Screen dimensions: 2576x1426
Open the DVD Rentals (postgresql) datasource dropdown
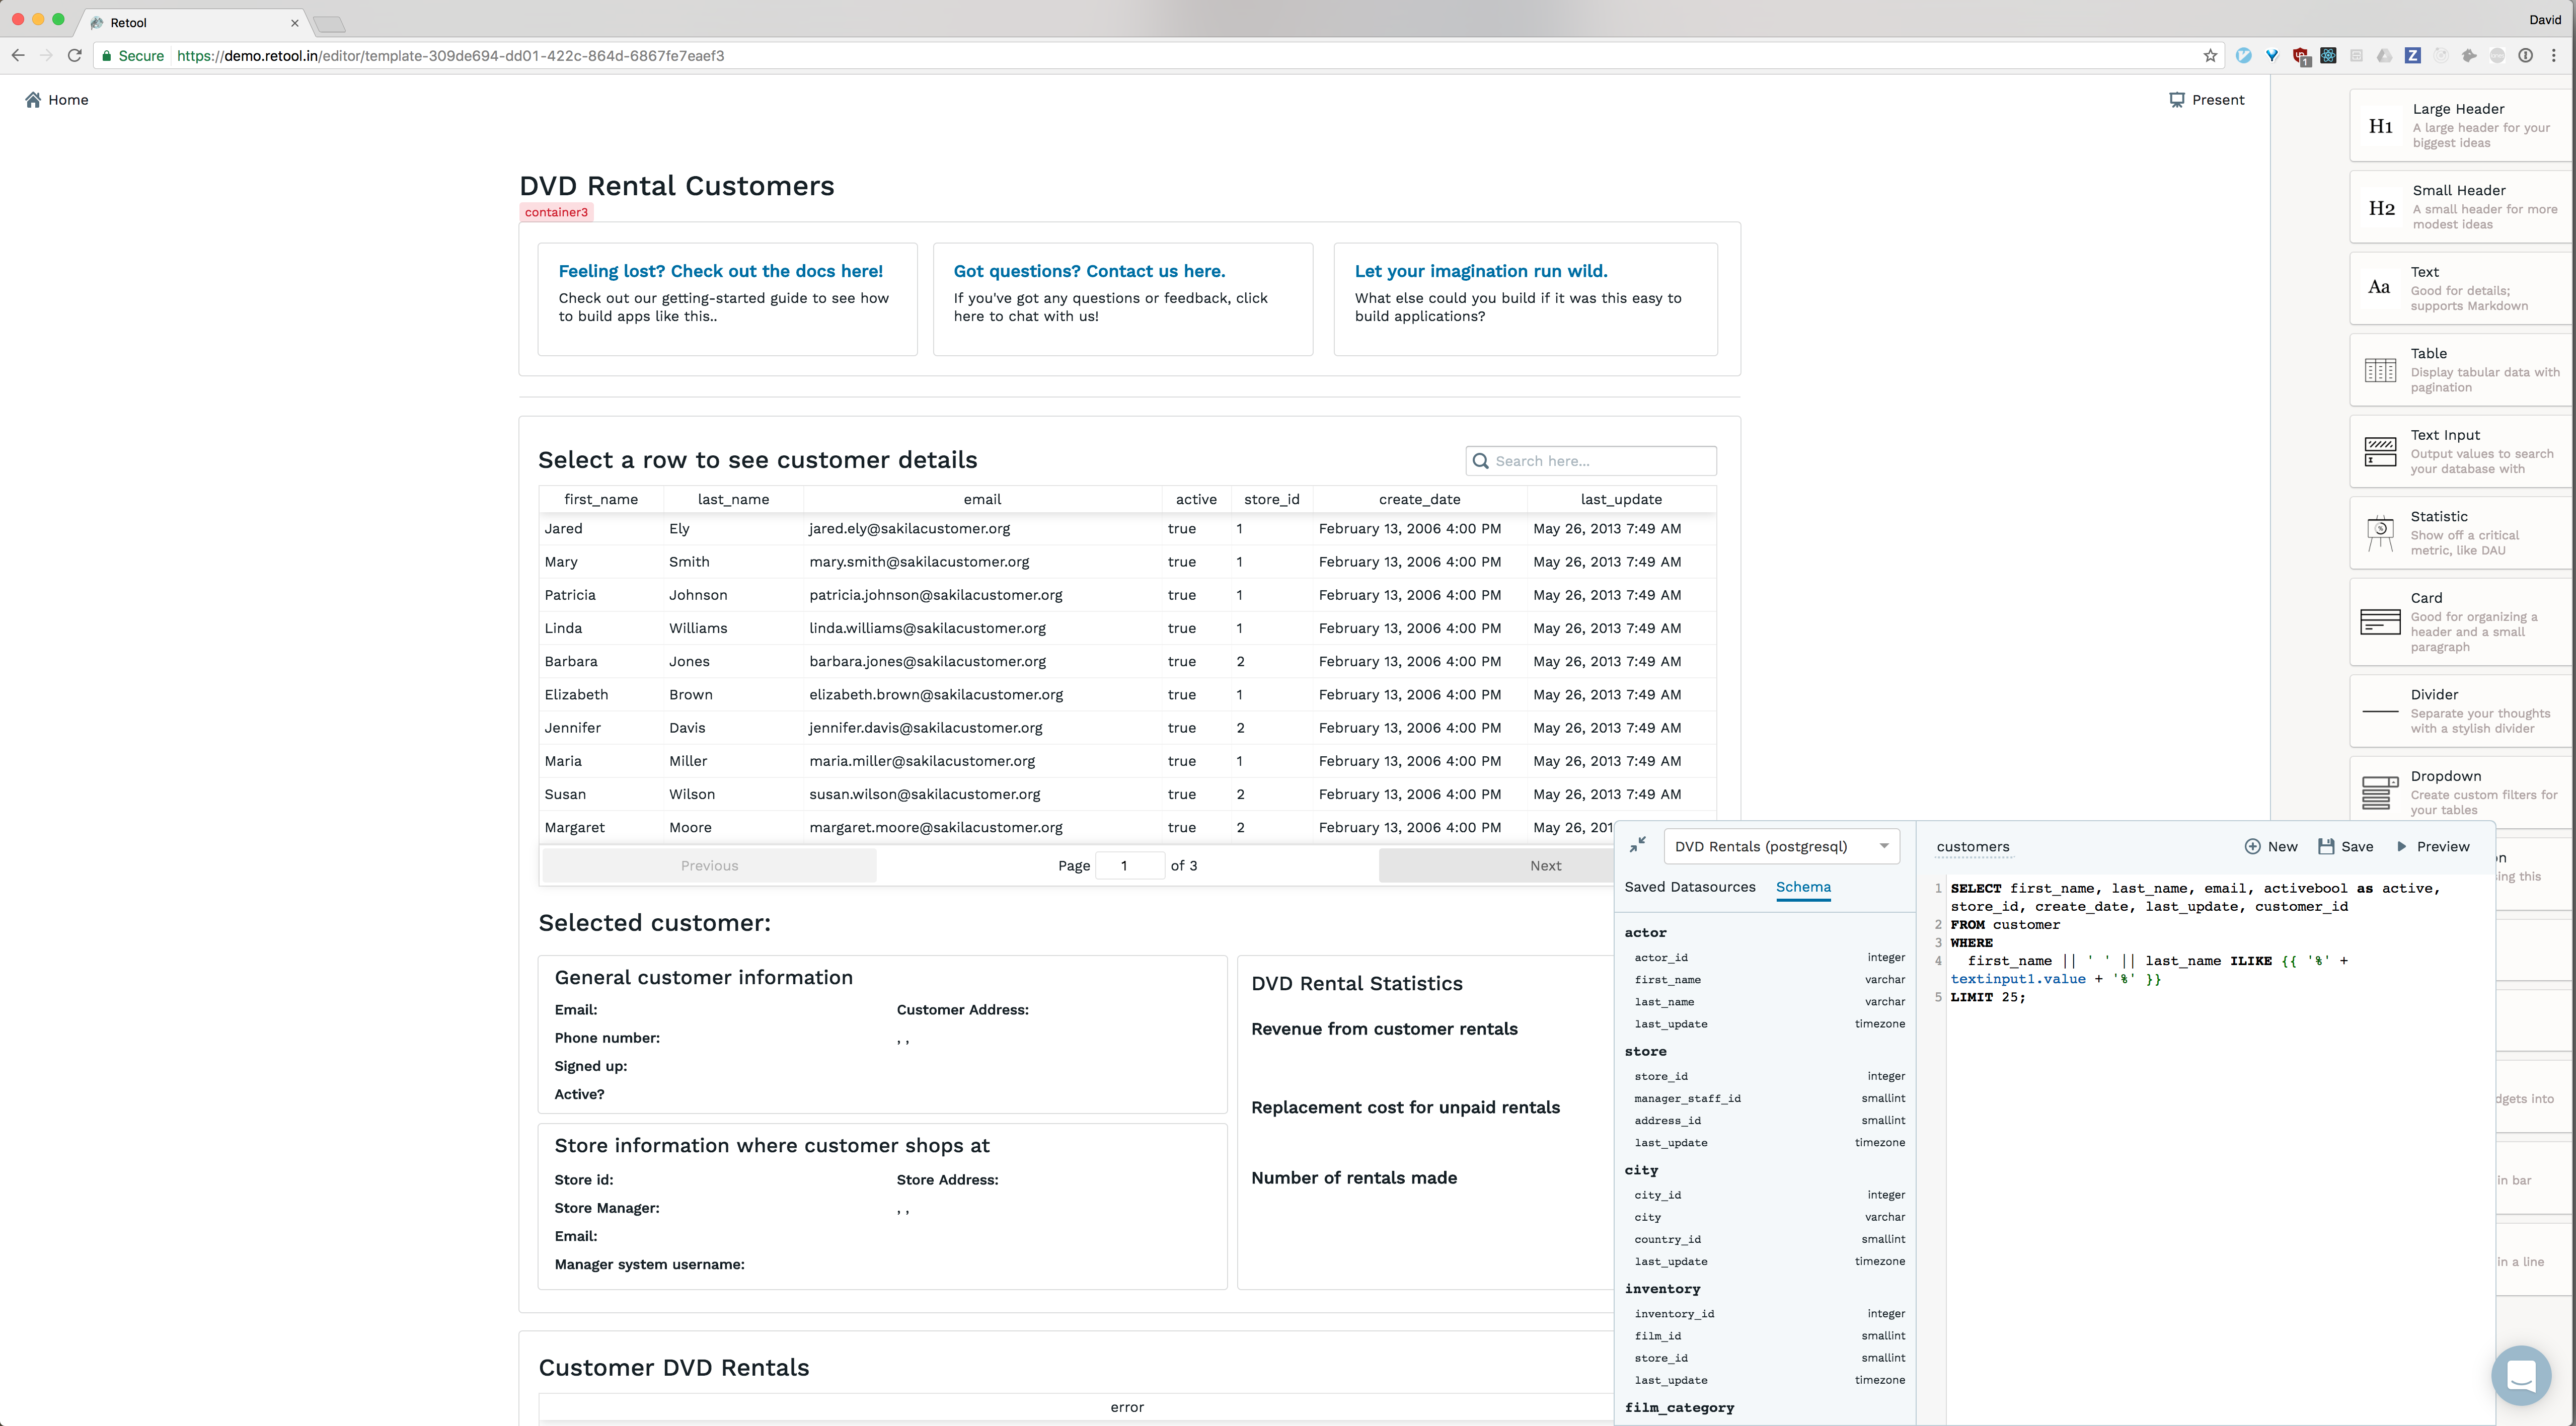(x=1780, y=846)
